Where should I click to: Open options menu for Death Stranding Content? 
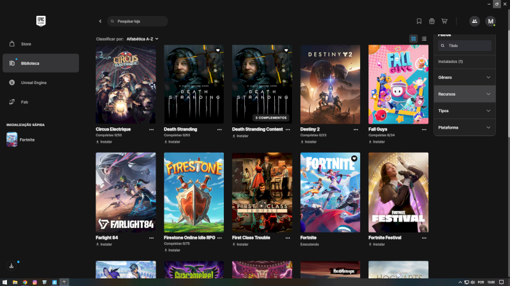[x=288, y=129]
